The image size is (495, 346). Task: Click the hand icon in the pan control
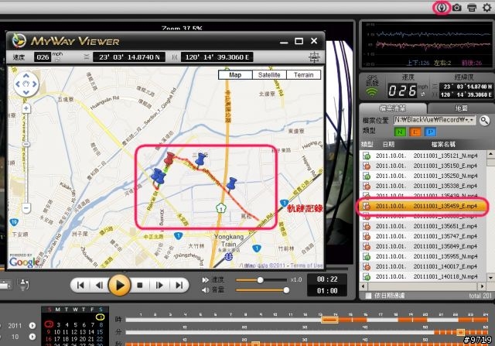tap(26, 84)
